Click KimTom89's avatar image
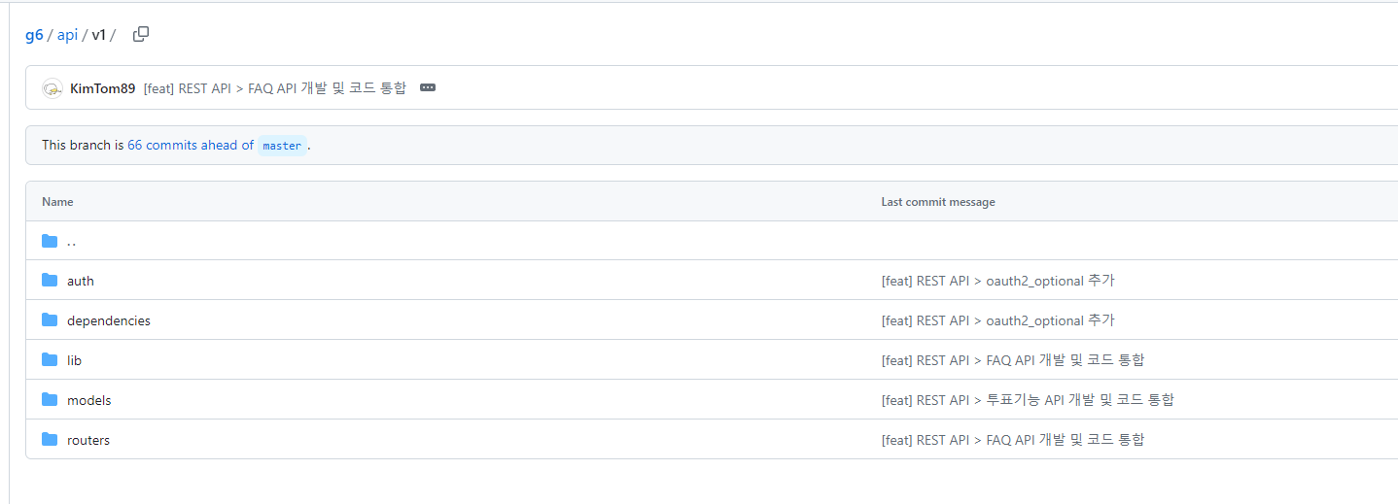The image size is (1398, 504). [52, 88]
